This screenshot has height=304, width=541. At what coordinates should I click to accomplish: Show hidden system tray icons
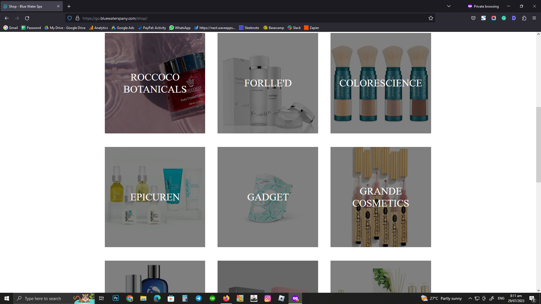click(x=470, y=298)
